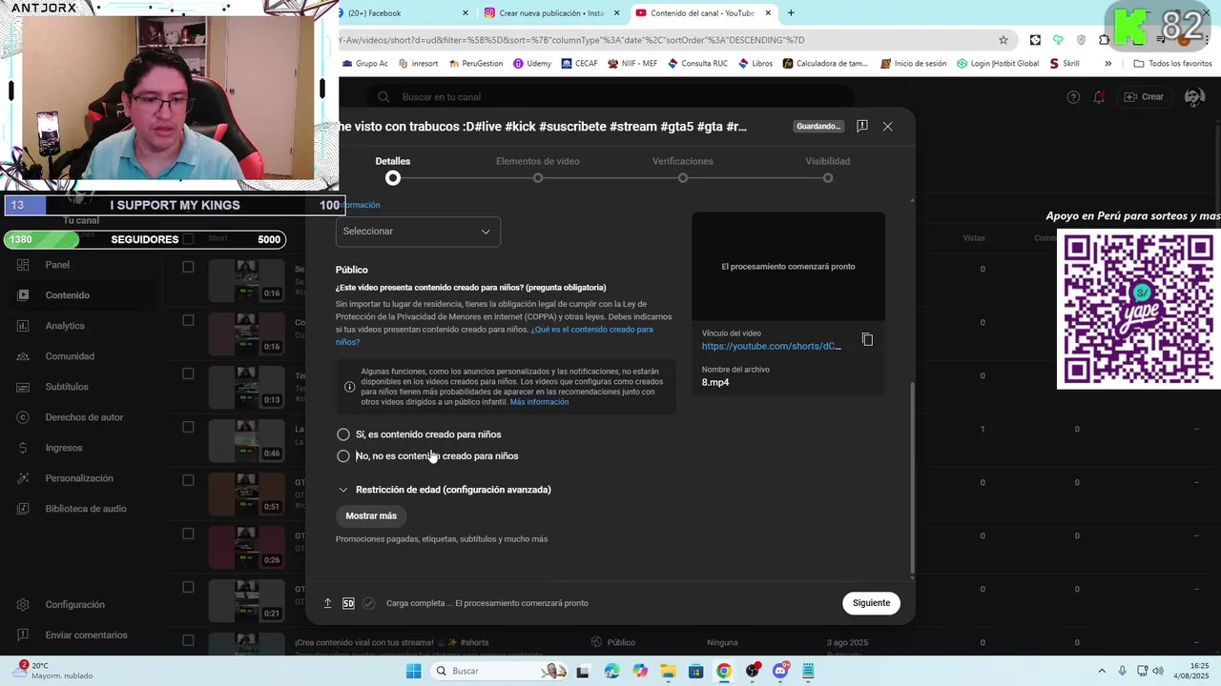This screenshot has width=1221, height=686.
Task: Click the Crear button in the Studio header
Action: tap(1144, 97)
